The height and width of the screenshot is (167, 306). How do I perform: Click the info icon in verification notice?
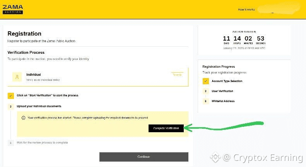(24, 118)
